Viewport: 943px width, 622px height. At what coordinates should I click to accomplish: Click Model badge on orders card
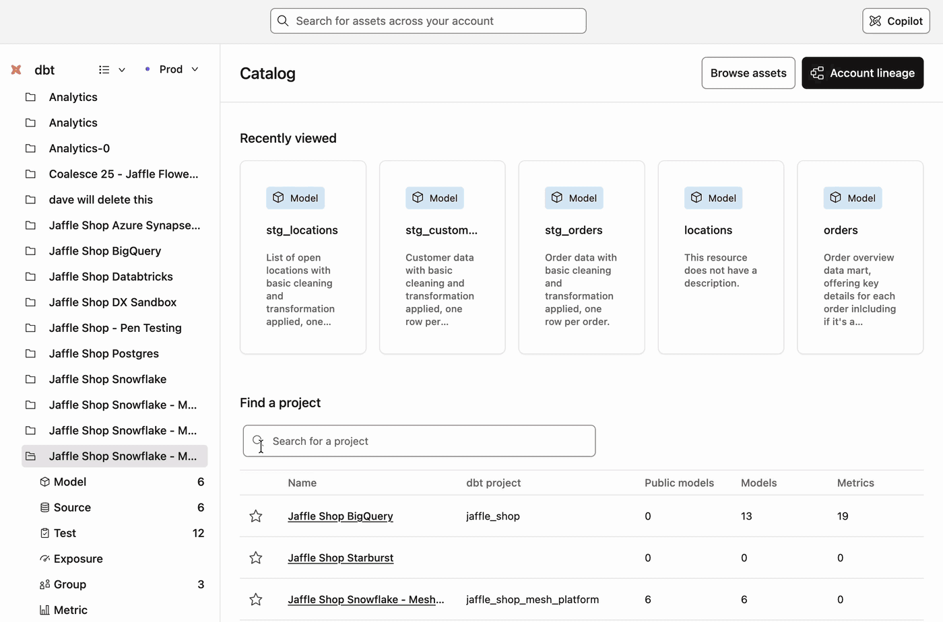coord(853,198)
